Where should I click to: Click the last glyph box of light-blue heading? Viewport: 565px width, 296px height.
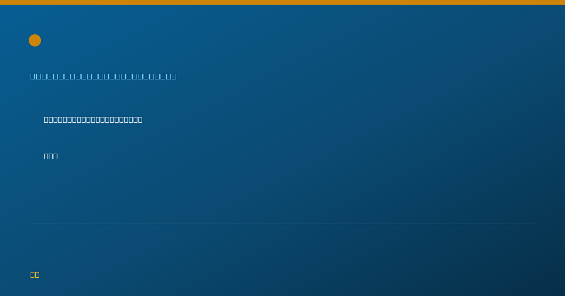tap(174, 76)
